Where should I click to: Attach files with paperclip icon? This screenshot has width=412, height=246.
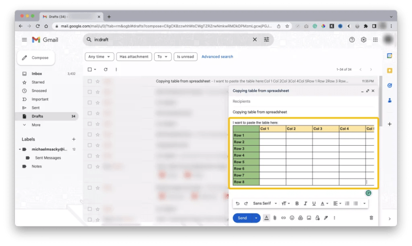(275, 218)
